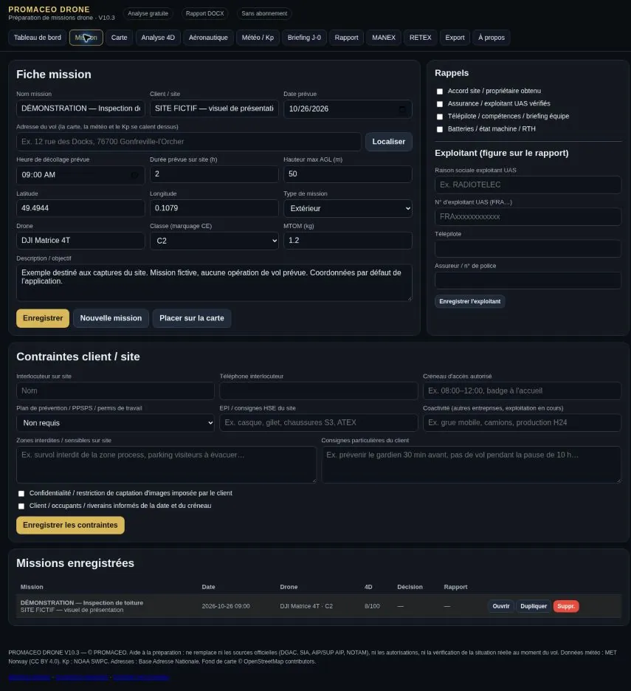The width and height of the screenshot is (631, 691).
Task: Go to the Export tab
Action: tap(455, 38)
